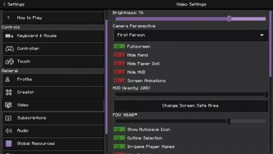Viewport: 273px width, 154px height.
Task: Click the First Person dropdown arrow
Action: 261,35
